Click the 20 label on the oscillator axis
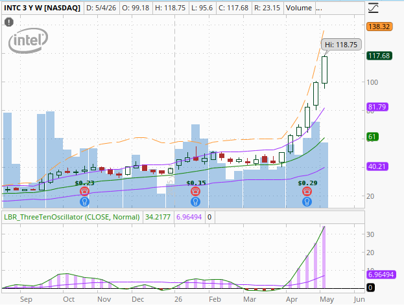This screenshot has height=305, width=404. tap(370, 253)
